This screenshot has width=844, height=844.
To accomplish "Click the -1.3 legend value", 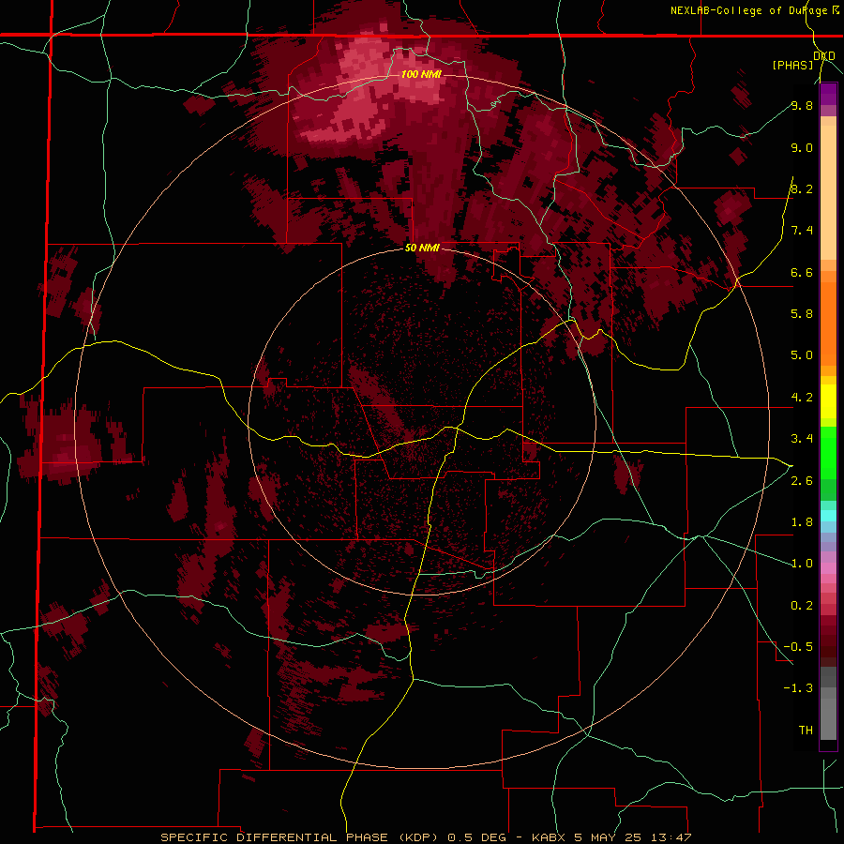I will (x=798, y=688).
